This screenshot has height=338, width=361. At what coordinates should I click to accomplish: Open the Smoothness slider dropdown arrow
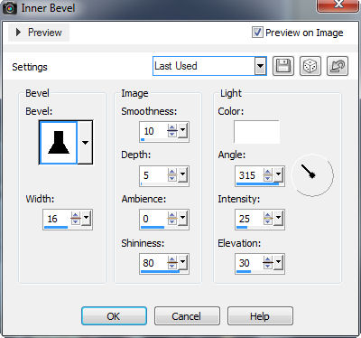click(182, 131)
